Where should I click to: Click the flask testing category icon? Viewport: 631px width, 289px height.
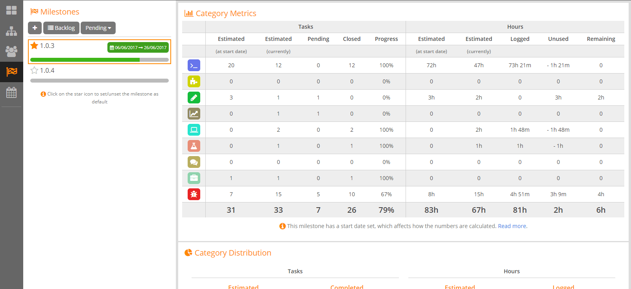[x=194, y=146]
